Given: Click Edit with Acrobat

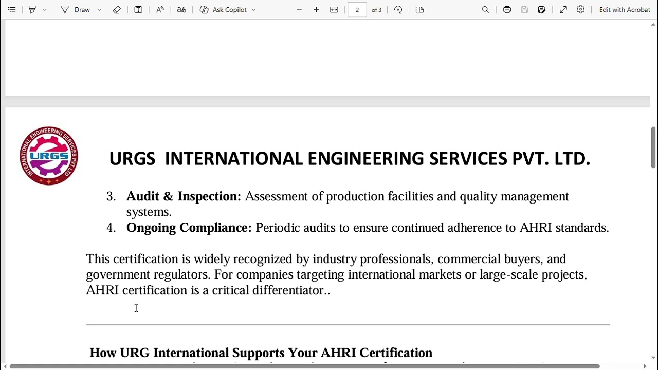Looking at the screenshot, I should (625, 10).
